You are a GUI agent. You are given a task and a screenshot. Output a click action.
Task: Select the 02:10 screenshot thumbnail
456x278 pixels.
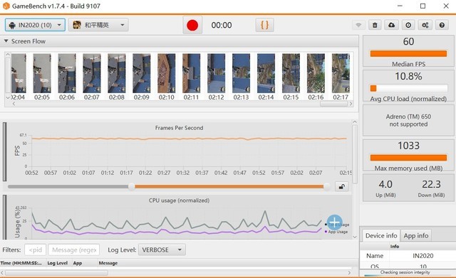click(x=166, y=73)
